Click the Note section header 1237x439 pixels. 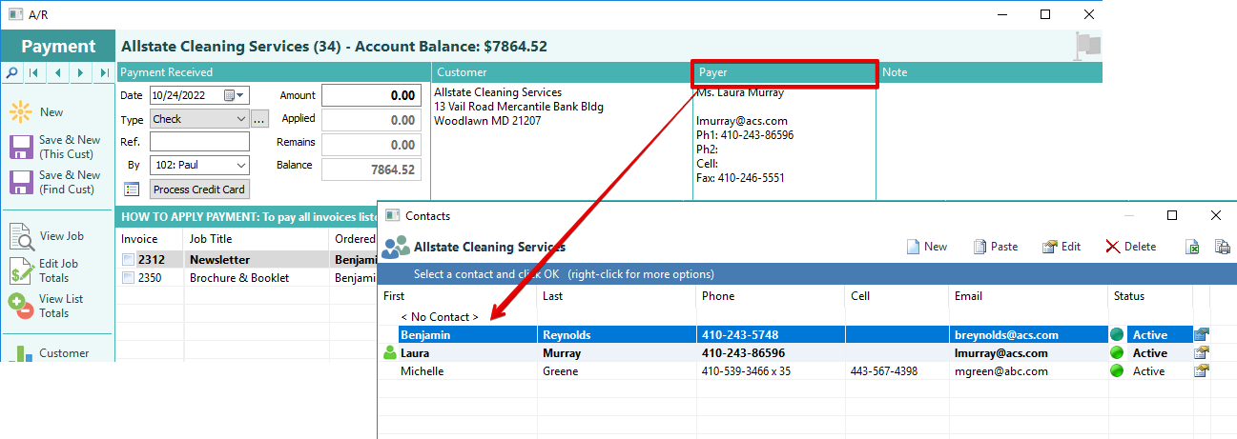tap(990, 72)
